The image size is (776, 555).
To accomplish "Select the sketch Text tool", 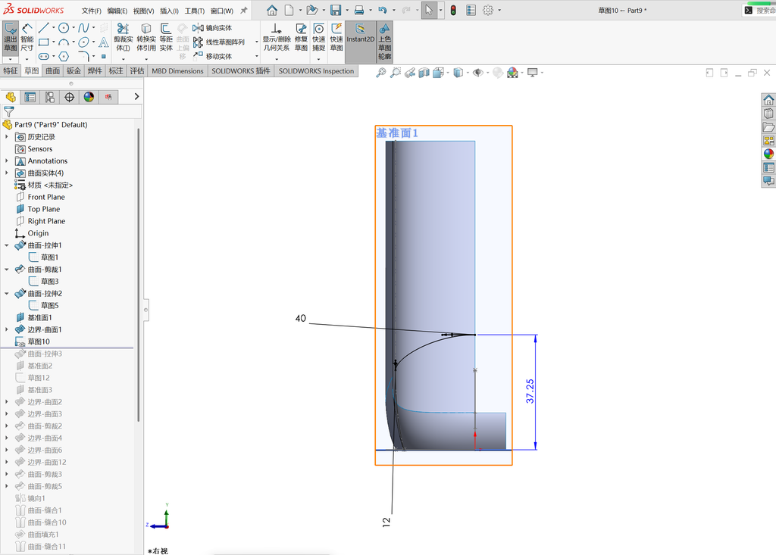I will click(103, 42).
